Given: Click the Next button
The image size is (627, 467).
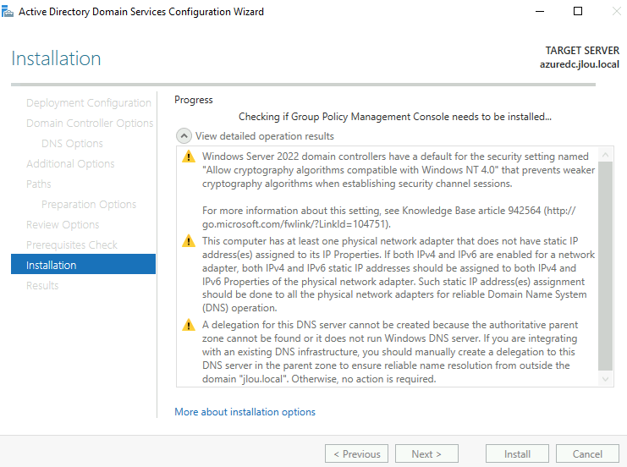Looking at the screenshot, I should [x=426, y=453].
